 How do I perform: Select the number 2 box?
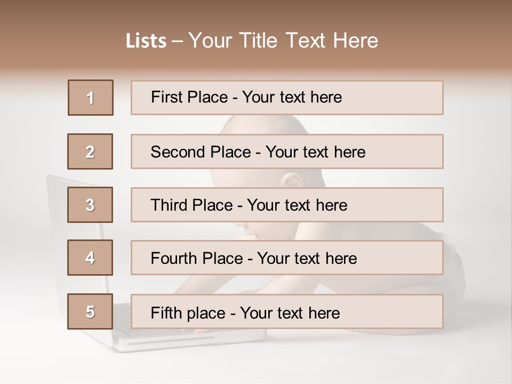90,151
